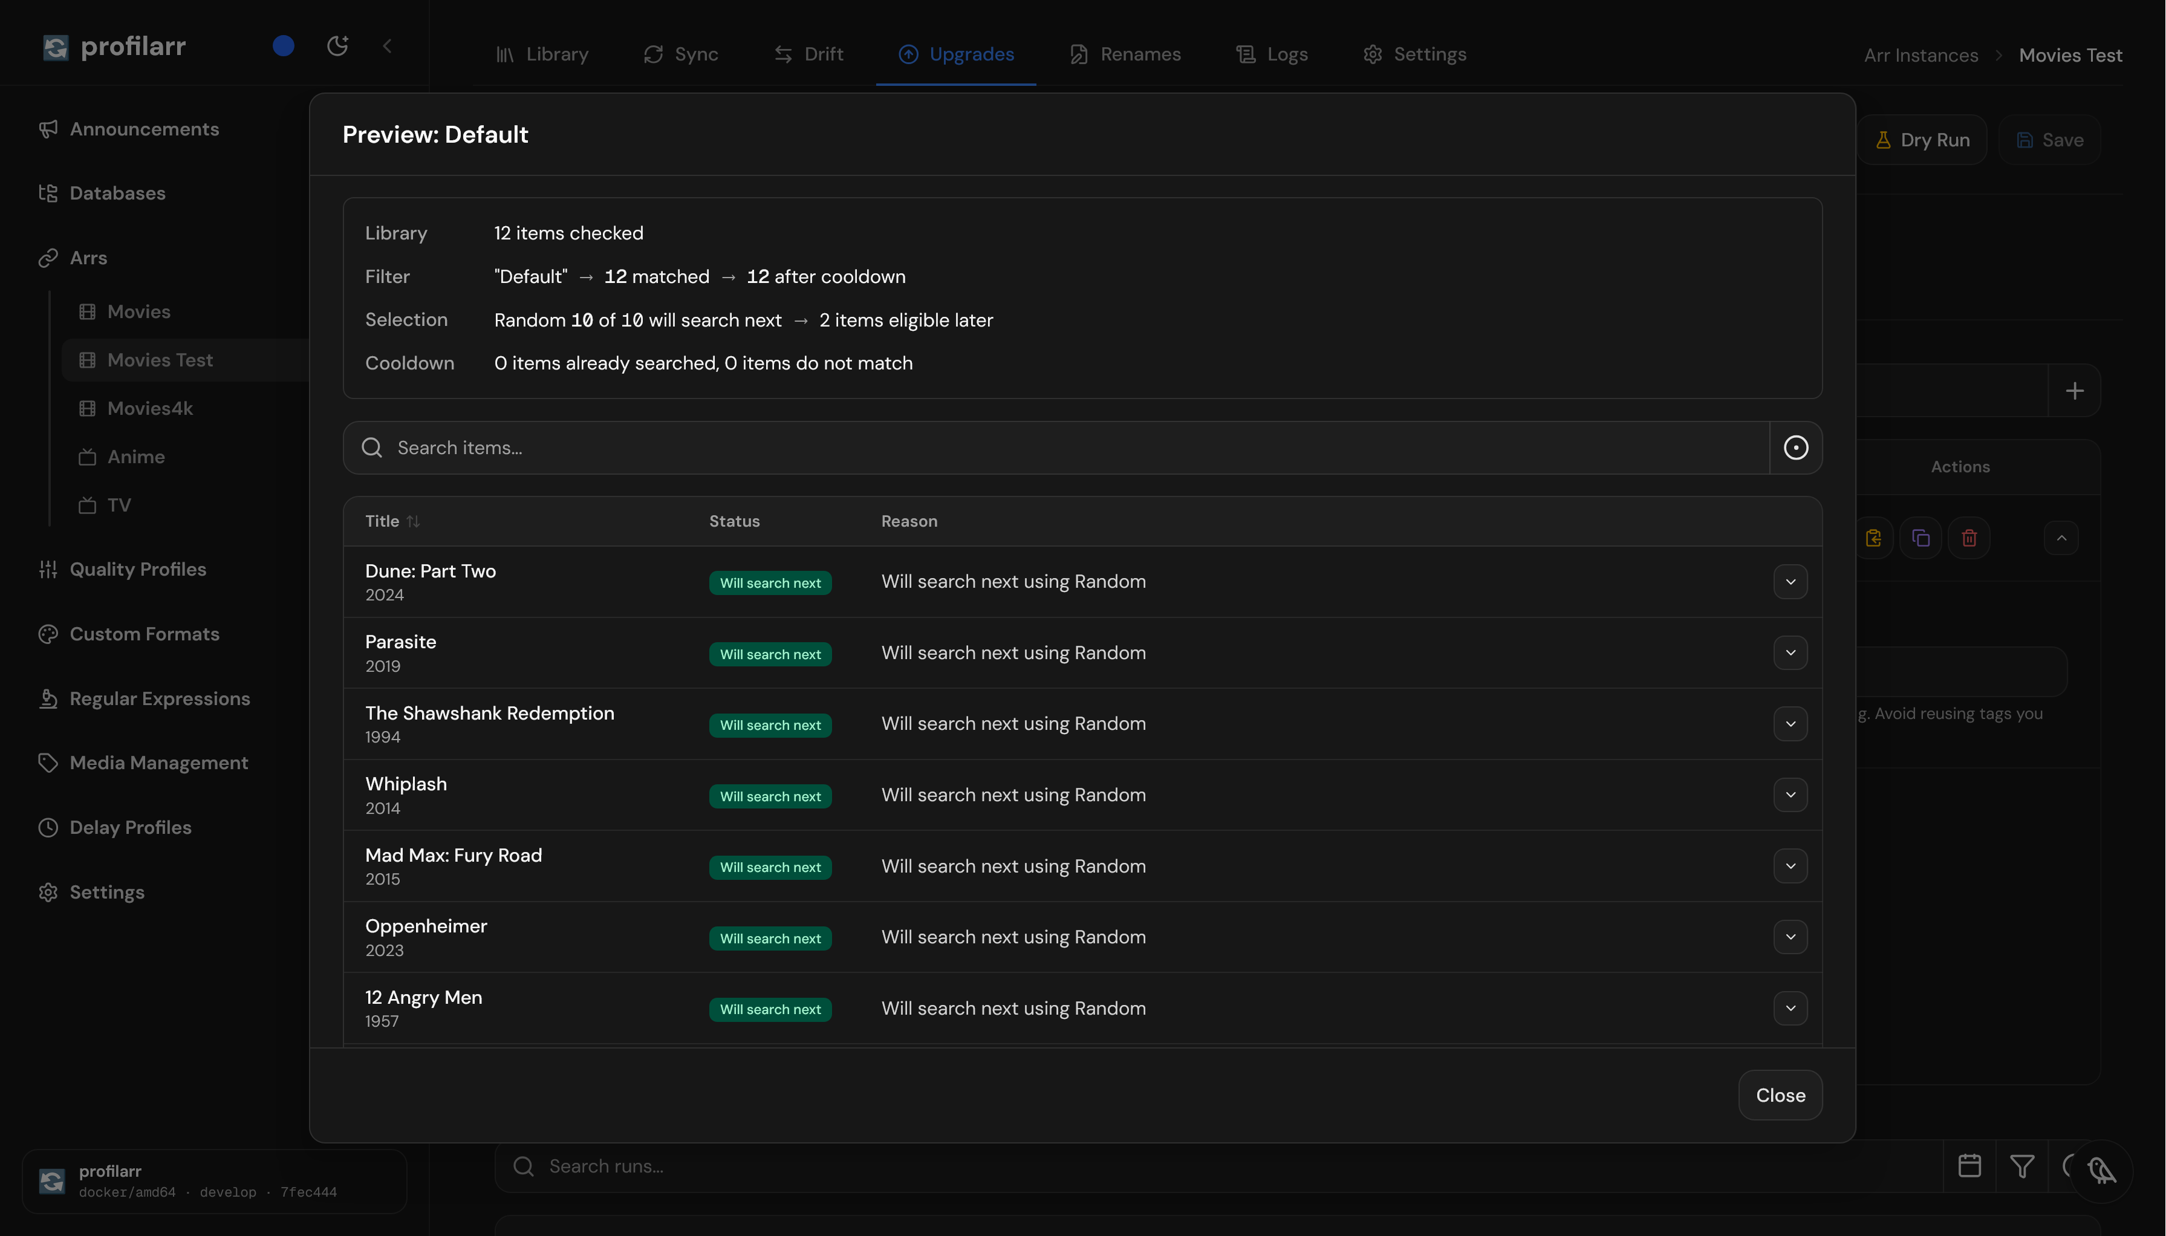
Task: Open Regular Expressions page
Action: (145, 698)
